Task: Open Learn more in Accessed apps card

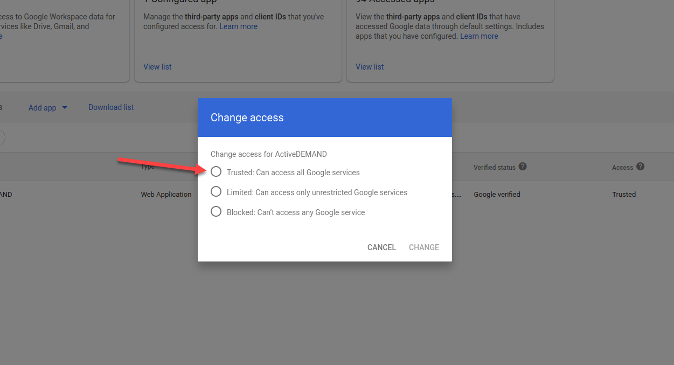Action: click(479, 36)
